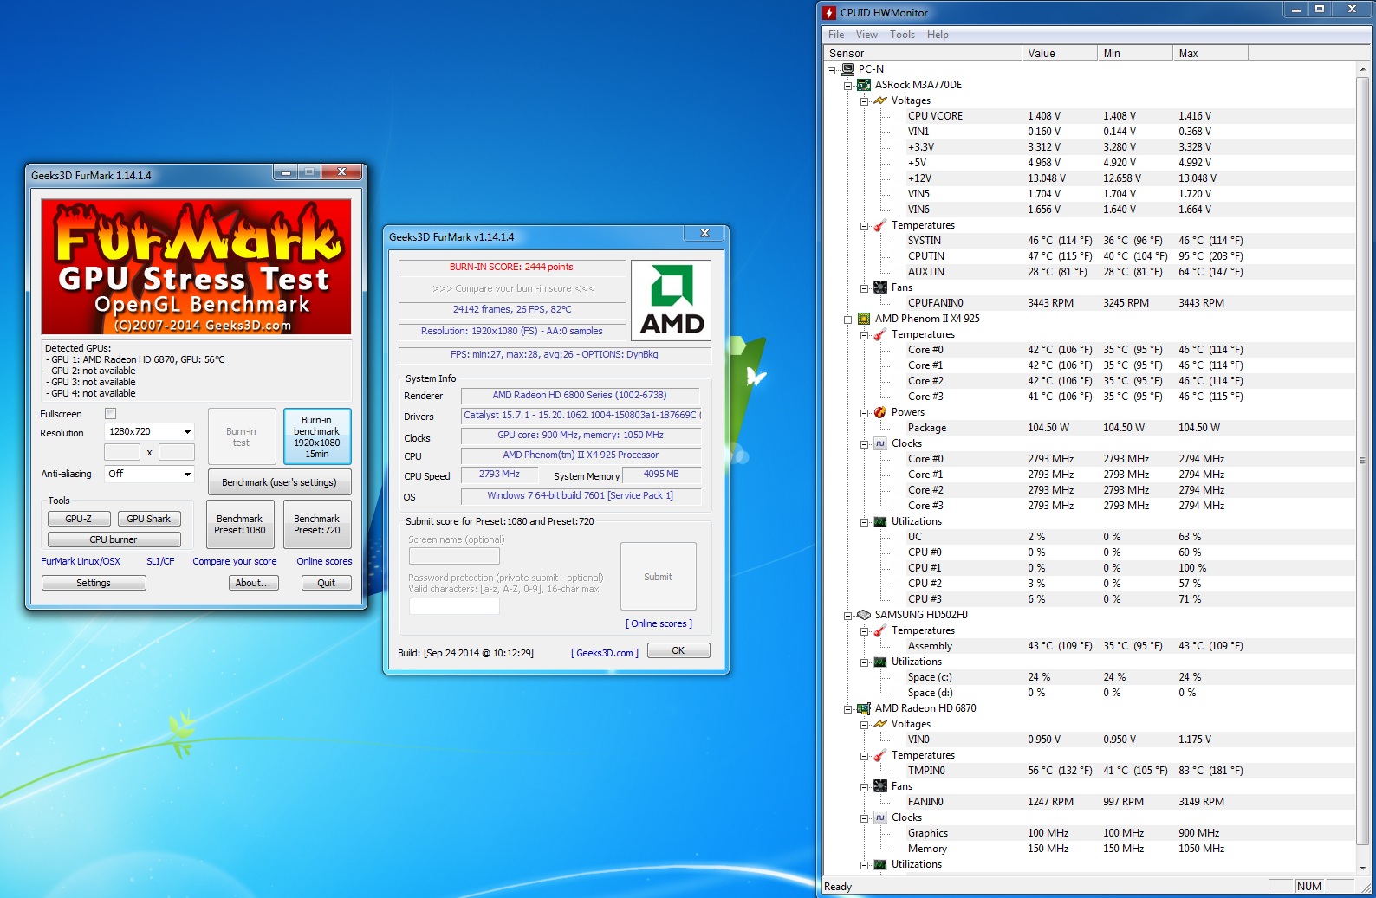1376x898 pixels.
Task: Open FurMark Linux/OSX link
Action: pyautogui.click(x=81, y=561)
